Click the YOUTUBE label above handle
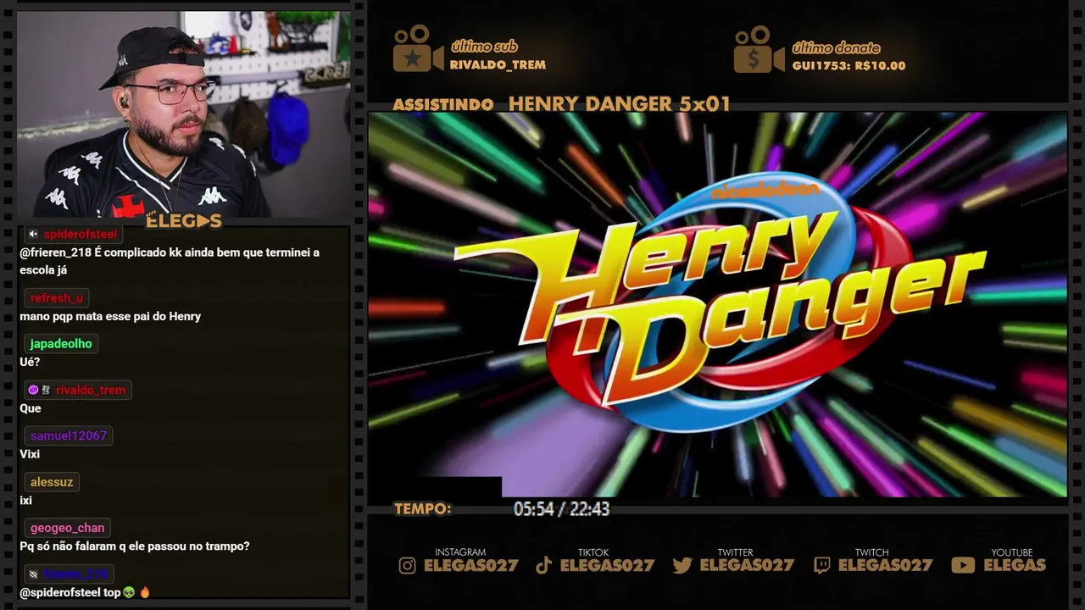This screenshot has width=1085, height=610. (1012, 552)
